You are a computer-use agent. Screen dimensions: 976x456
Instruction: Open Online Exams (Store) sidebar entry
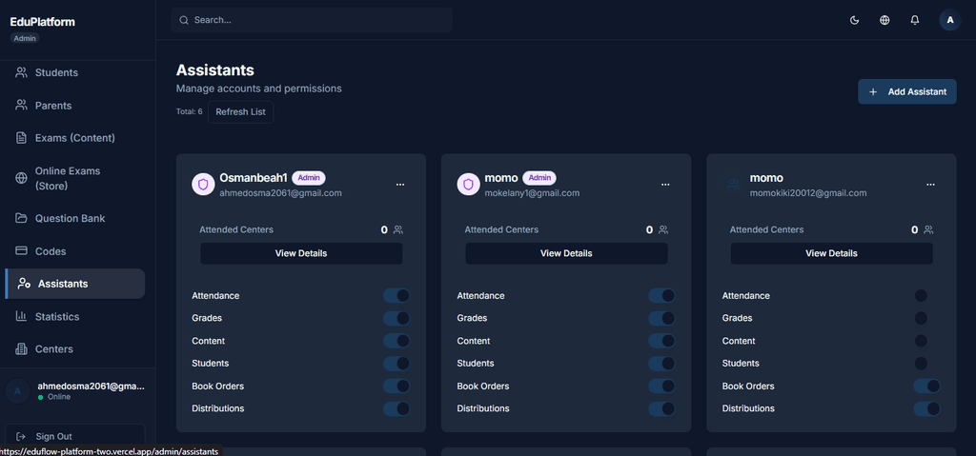pos(74,178)
